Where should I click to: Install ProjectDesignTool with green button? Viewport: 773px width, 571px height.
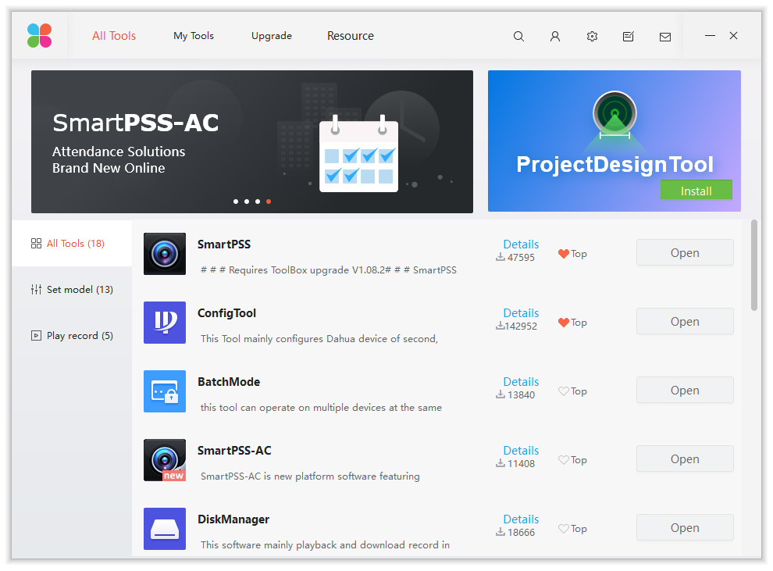tap(696, 191)
